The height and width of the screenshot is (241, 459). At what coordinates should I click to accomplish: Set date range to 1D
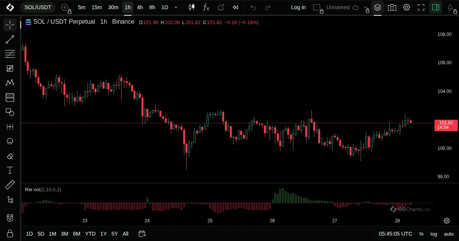tap(29, 234)
